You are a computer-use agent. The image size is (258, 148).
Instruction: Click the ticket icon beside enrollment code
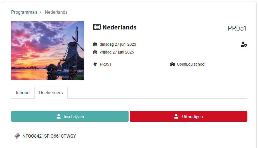(x=17, y=136)
